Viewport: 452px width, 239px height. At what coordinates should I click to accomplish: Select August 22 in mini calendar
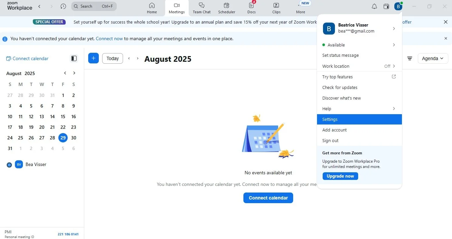click(63, 127)
